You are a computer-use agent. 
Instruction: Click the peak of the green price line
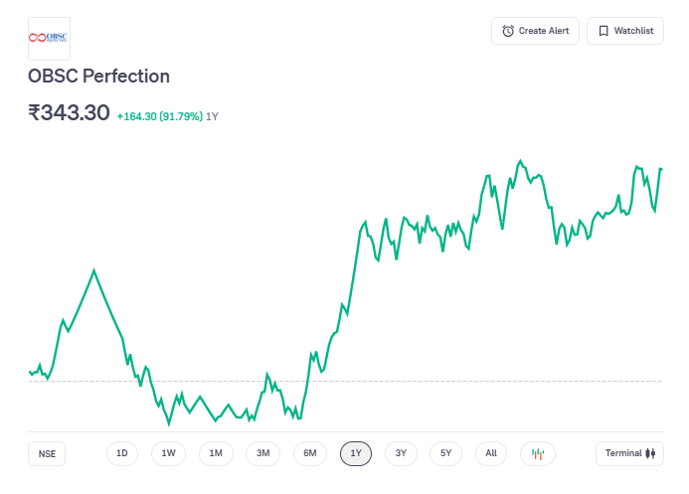point(520,160)
